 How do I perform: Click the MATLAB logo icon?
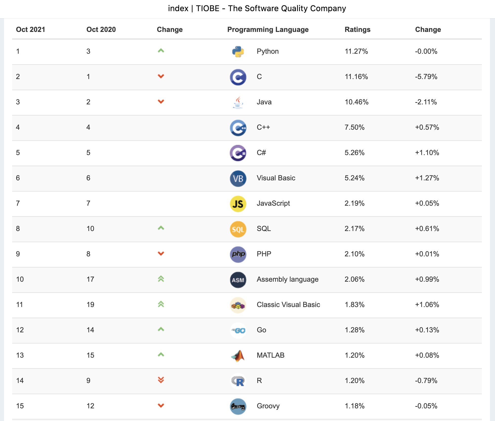tap(238, 356)
